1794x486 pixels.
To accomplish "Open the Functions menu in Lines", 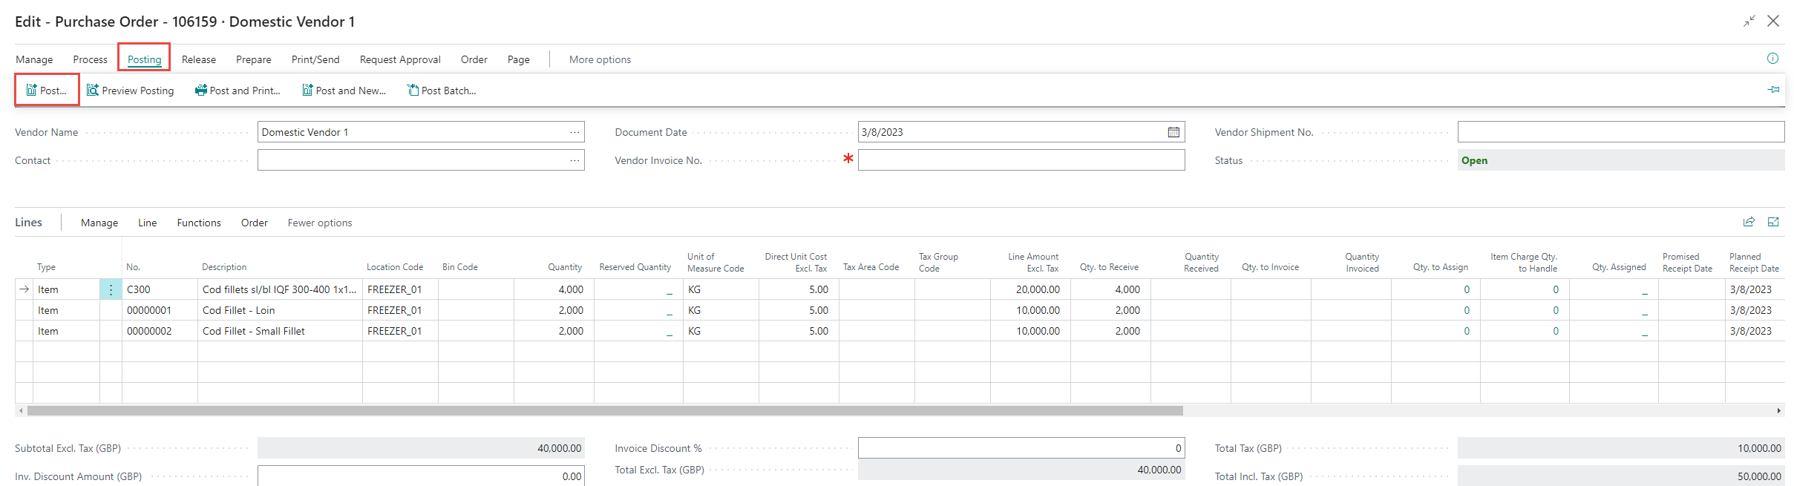I will coord(199,223).
